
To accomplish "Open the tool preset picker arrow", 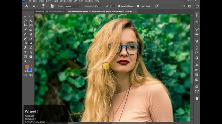I will pos(37,6).
